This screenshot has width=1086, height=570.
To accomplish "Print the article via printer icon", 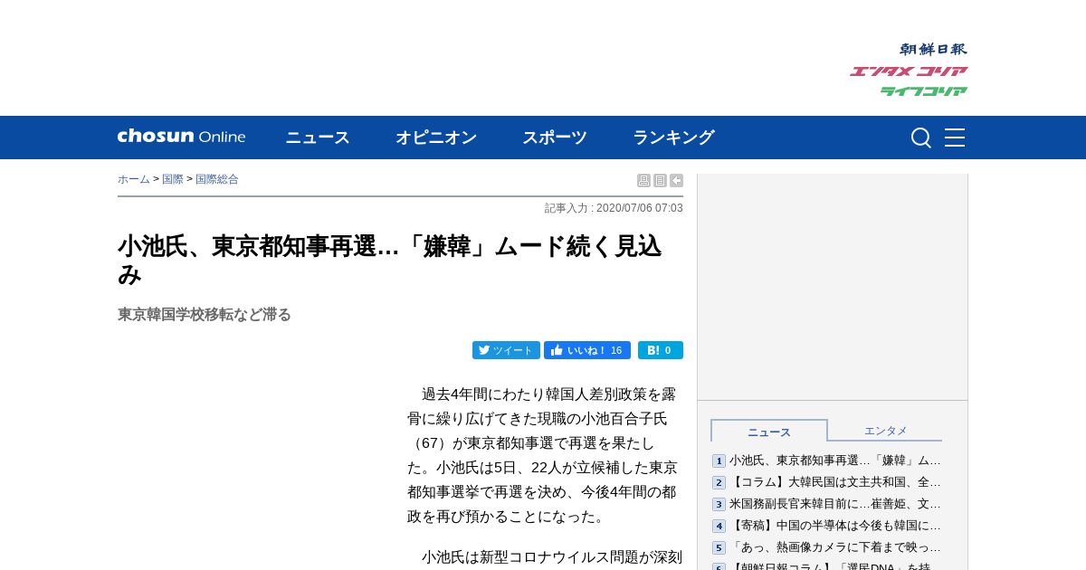I will pos(643,180).
